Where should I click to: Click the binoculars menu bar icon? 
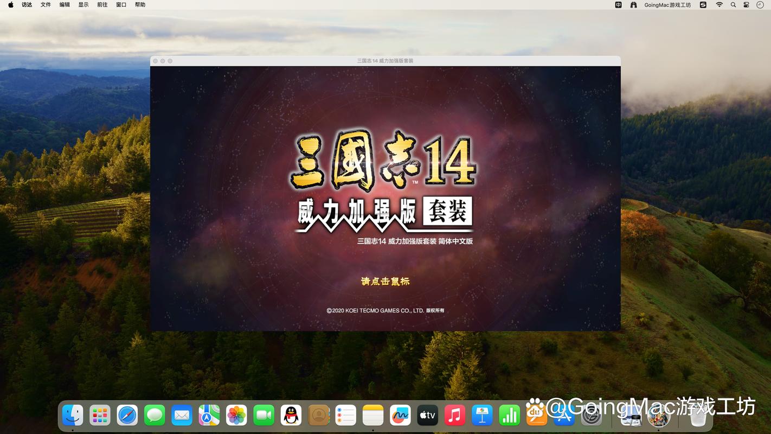pyautogui.click(x=633, y=4)
